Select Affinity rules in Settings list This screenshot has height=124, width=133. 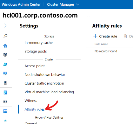(35, 109)
